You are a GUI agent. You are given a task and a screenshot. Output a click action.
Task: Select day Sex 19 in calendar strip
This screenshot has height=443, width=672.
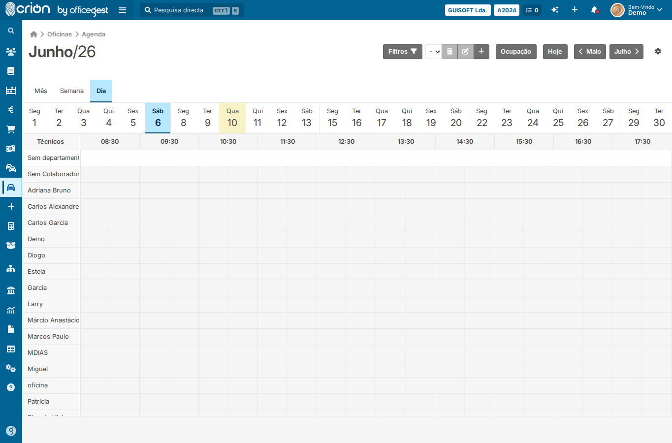pyautogui.click(x=431, y=118)
